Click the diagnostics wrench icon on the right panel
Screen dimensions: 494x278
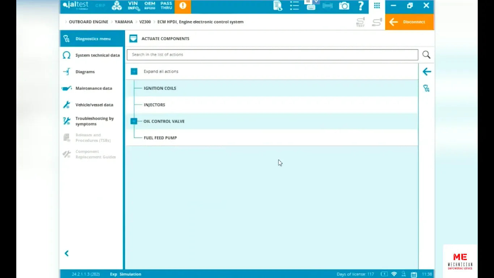point(426,88)
